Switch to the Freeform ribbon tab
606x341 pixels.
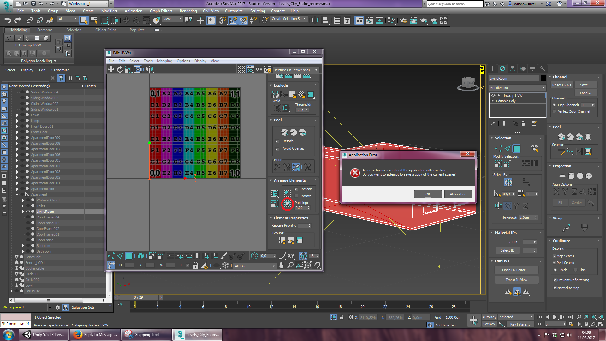point(45,30)
